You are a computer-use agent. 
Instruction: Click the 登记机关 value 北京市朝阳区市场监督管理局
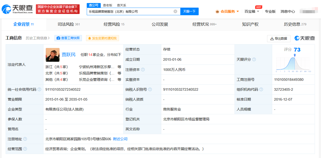(186, 119)
